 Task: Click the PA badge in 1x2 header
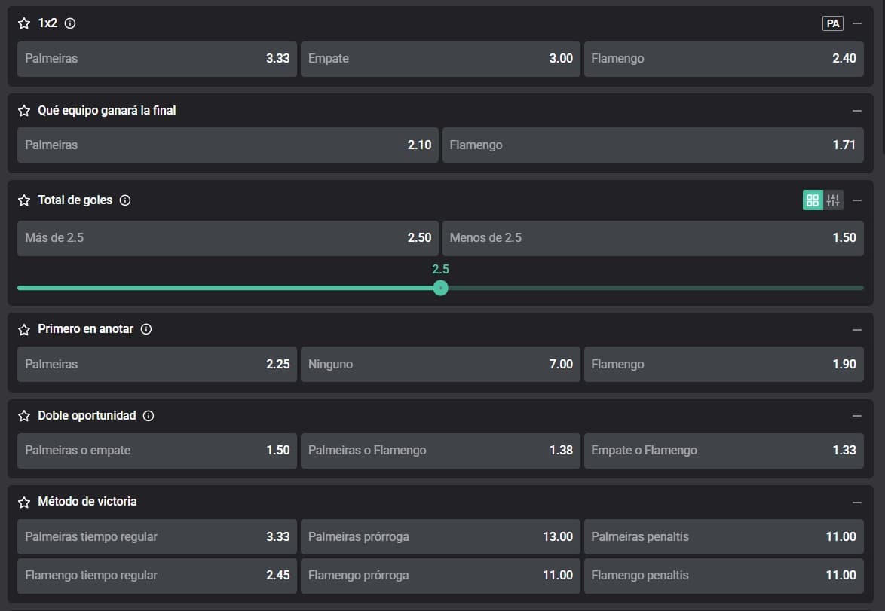[832, 23]
